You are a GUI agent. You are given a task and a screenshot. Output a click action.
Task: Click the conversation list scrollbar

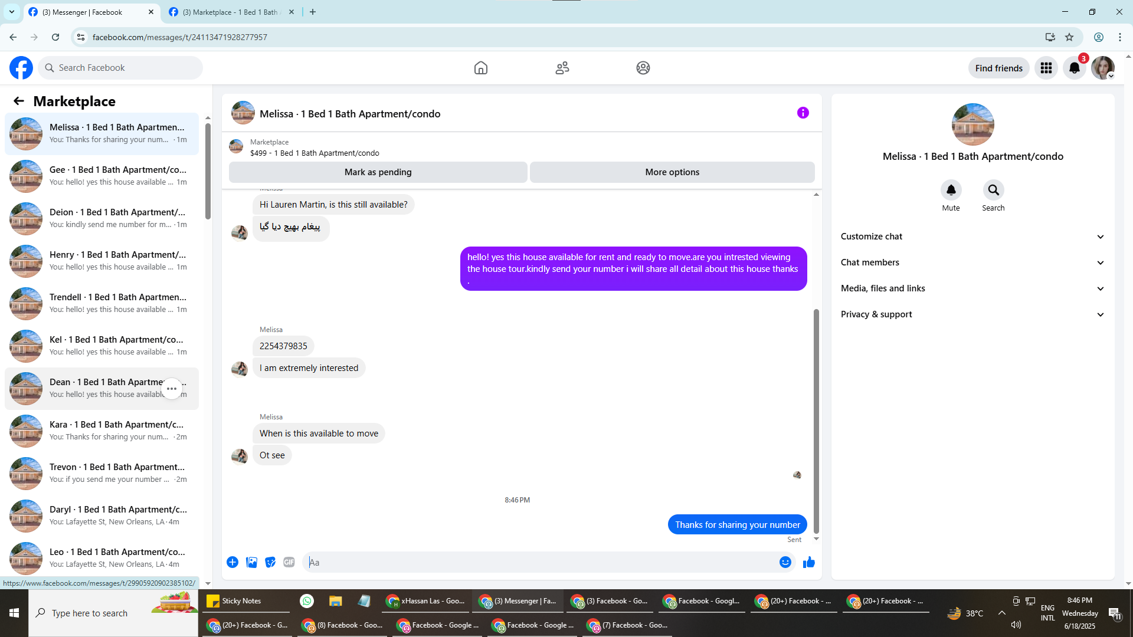pos(208,171)
